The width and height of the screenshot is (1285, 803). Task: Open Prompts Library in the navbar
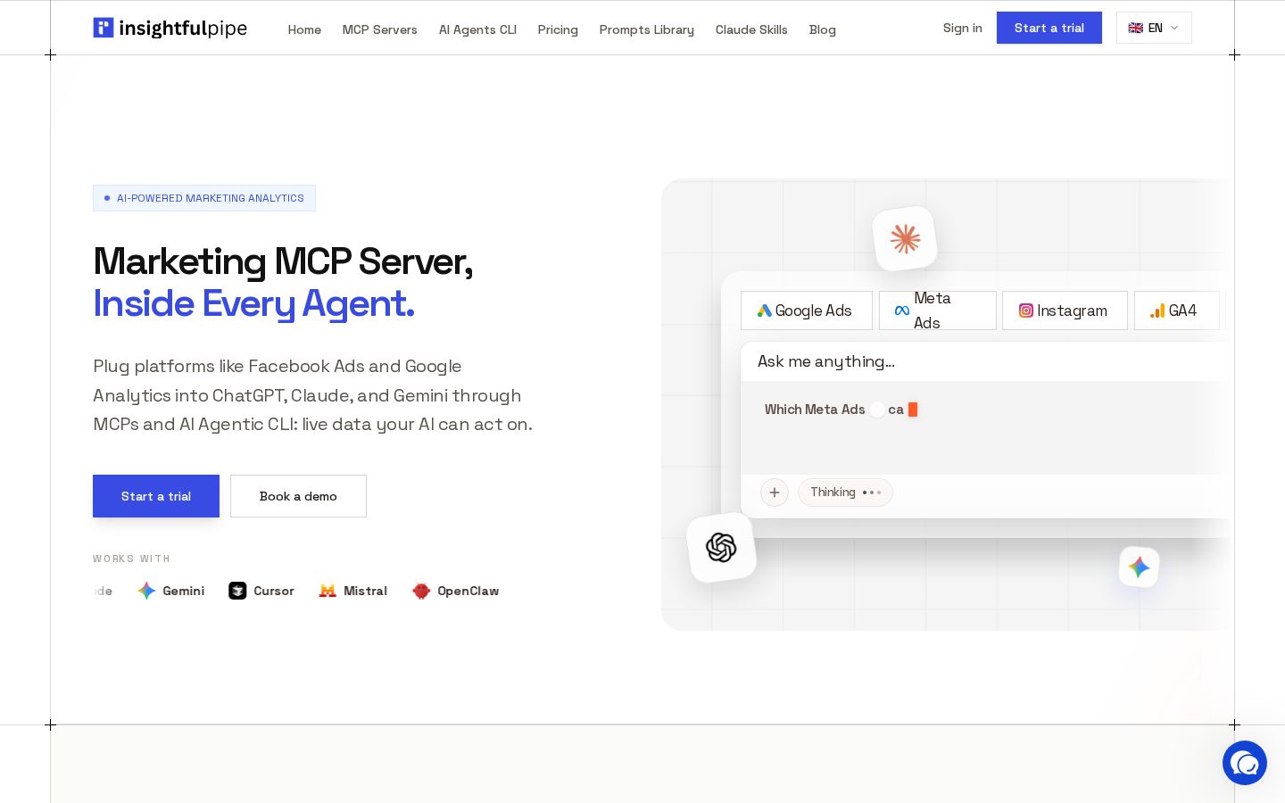(647, 29)
